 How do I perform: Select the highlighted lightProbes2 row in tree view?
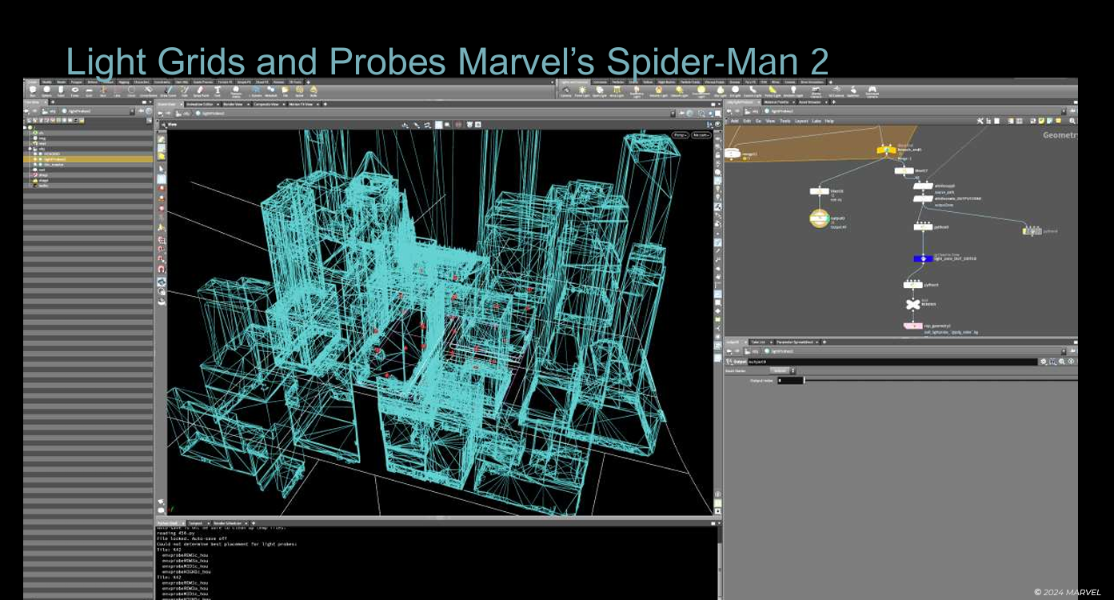coord(88,159)
